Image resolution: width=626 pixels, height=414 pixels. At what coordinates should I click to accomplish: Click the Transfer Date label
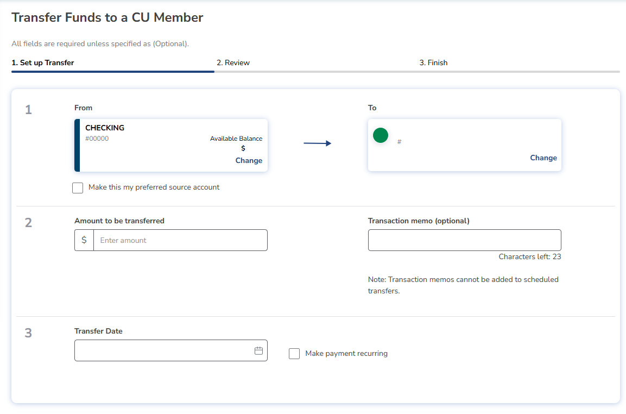(98, 331)
